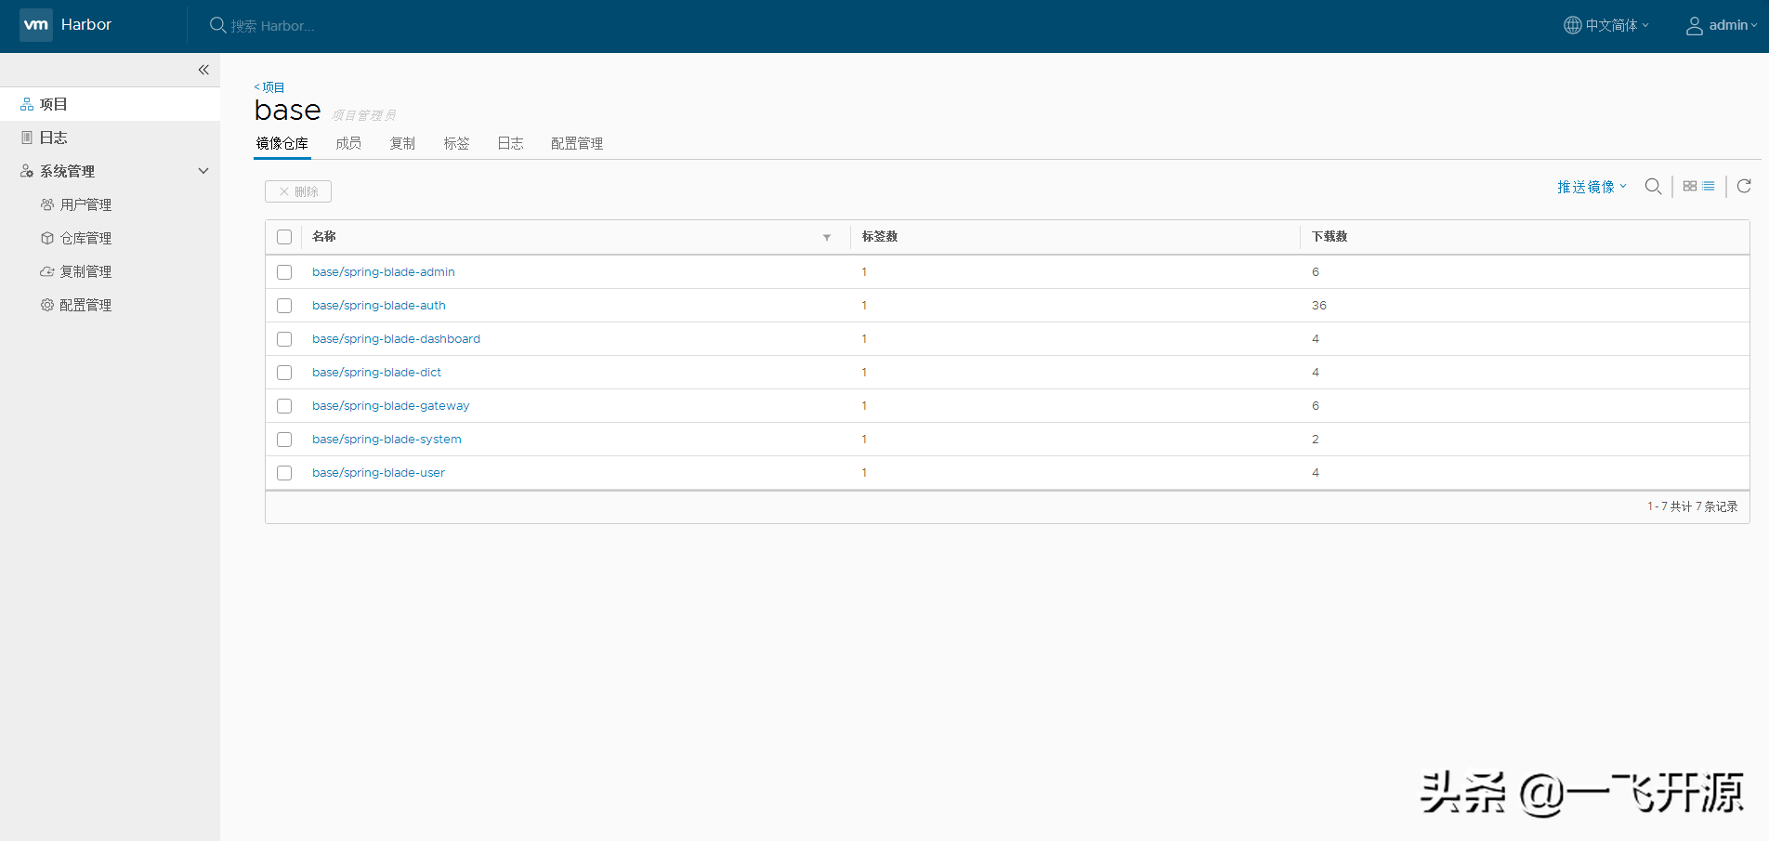Click download count 36 for spring-blade-auth

1319,306
